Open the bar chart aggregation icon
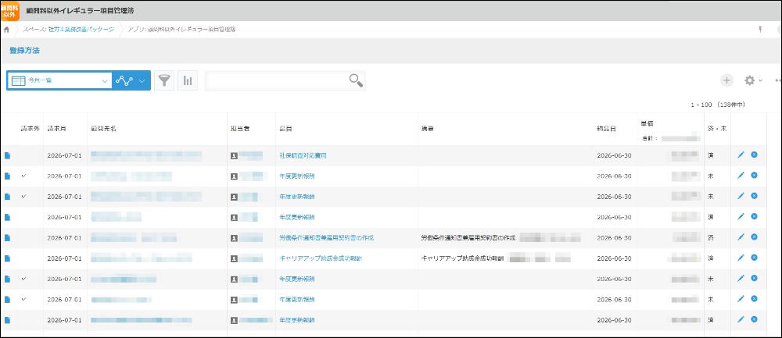The width and height of the screenshot is (782, 338). [x=188, y=80]
